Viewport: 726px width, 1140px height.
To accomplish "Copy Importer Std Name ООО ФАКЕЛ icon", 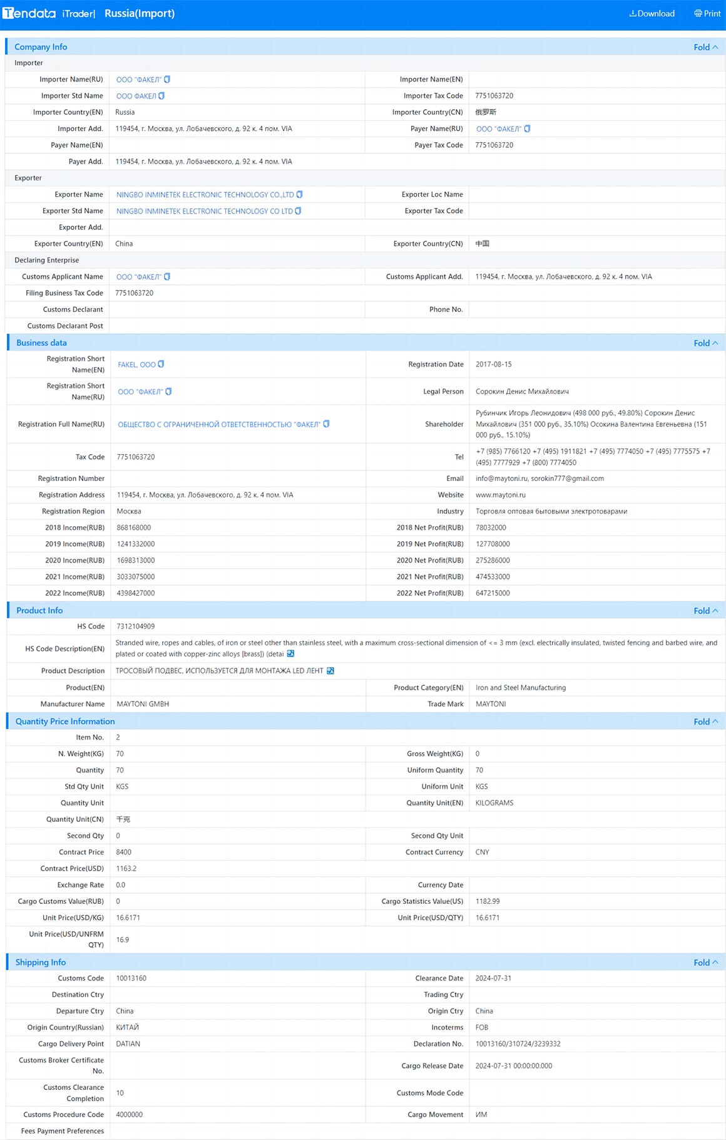I will (x=161, y=96).
